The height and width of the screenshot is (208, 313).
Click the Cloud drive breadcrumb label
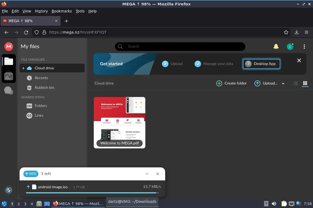point(104,83)
